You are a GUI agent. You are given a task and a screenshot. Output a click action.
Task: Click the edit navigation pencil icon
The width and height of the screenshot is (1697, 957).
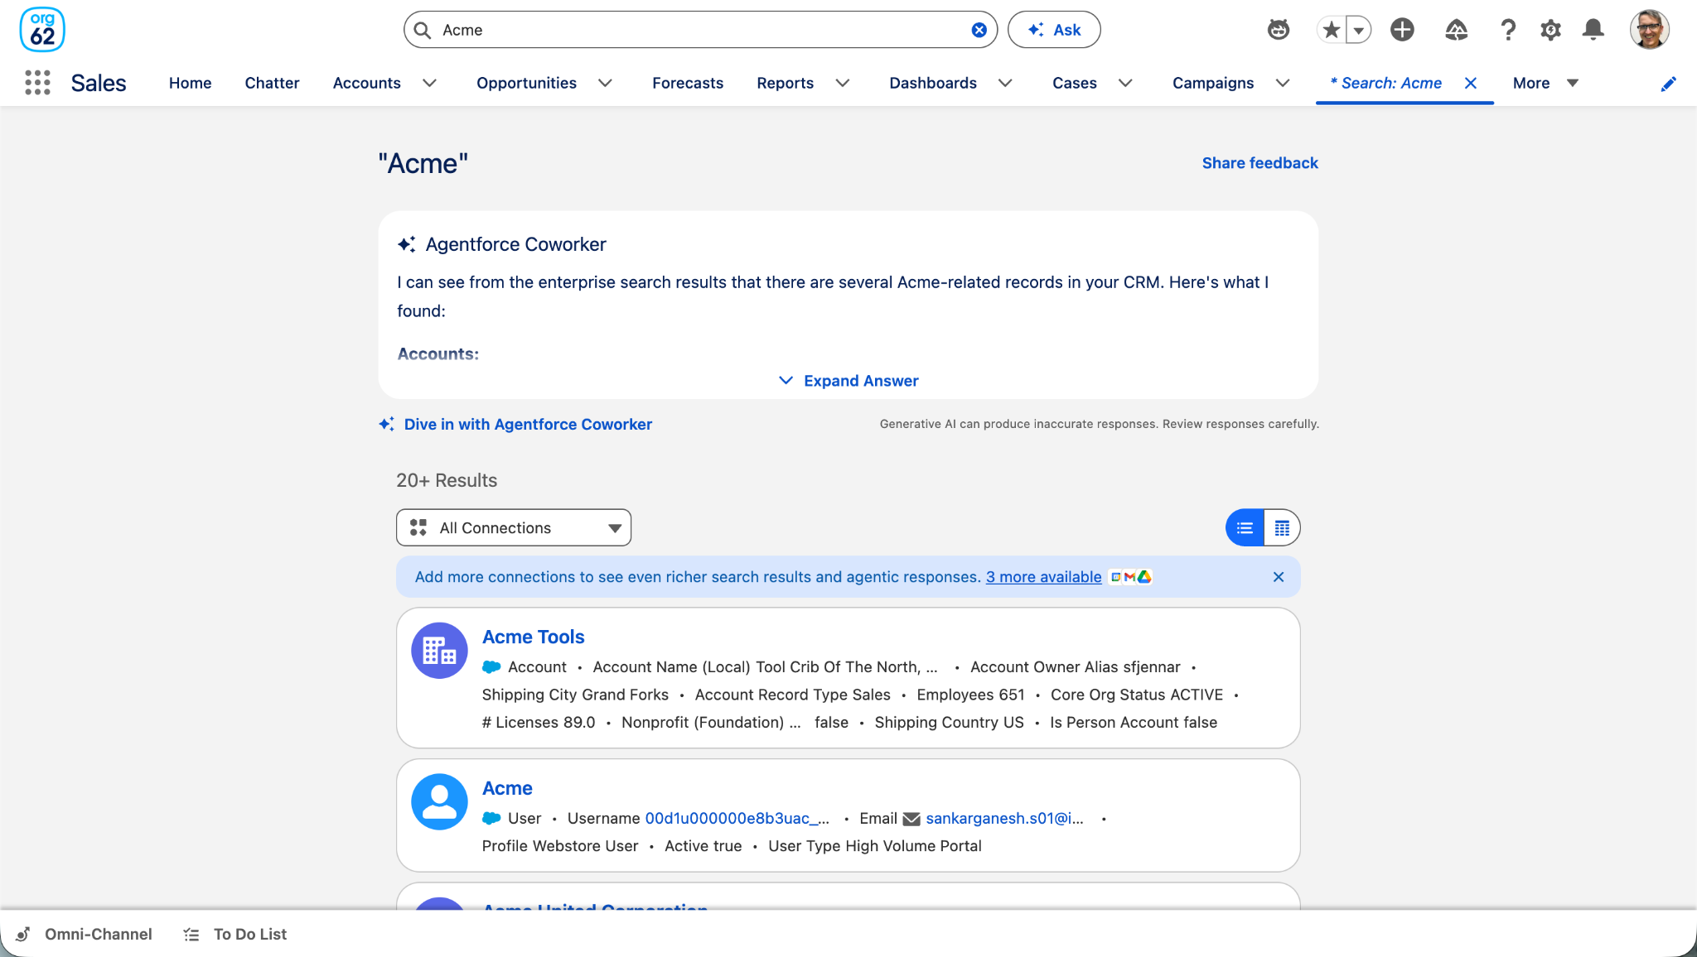pos(1668,84)
